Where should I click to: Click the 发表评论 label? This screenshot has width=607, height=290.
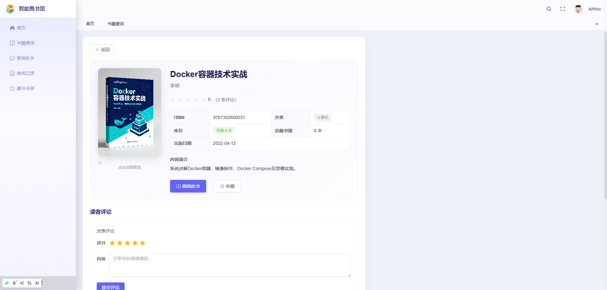(106, 231)
